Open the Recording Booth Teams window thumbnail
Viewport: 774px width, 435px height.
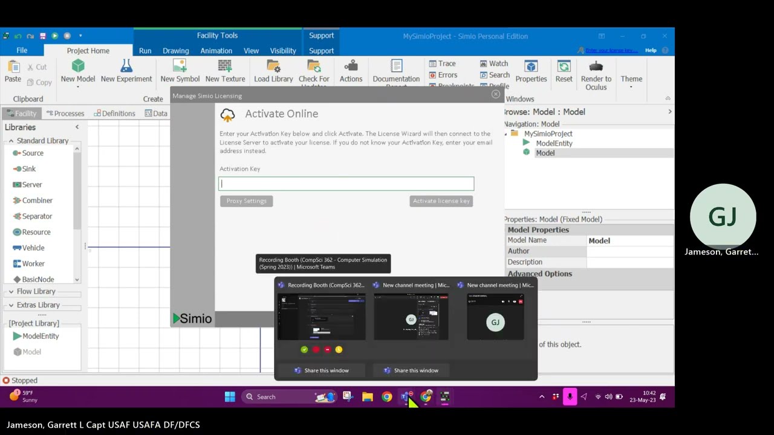[321, 317]
